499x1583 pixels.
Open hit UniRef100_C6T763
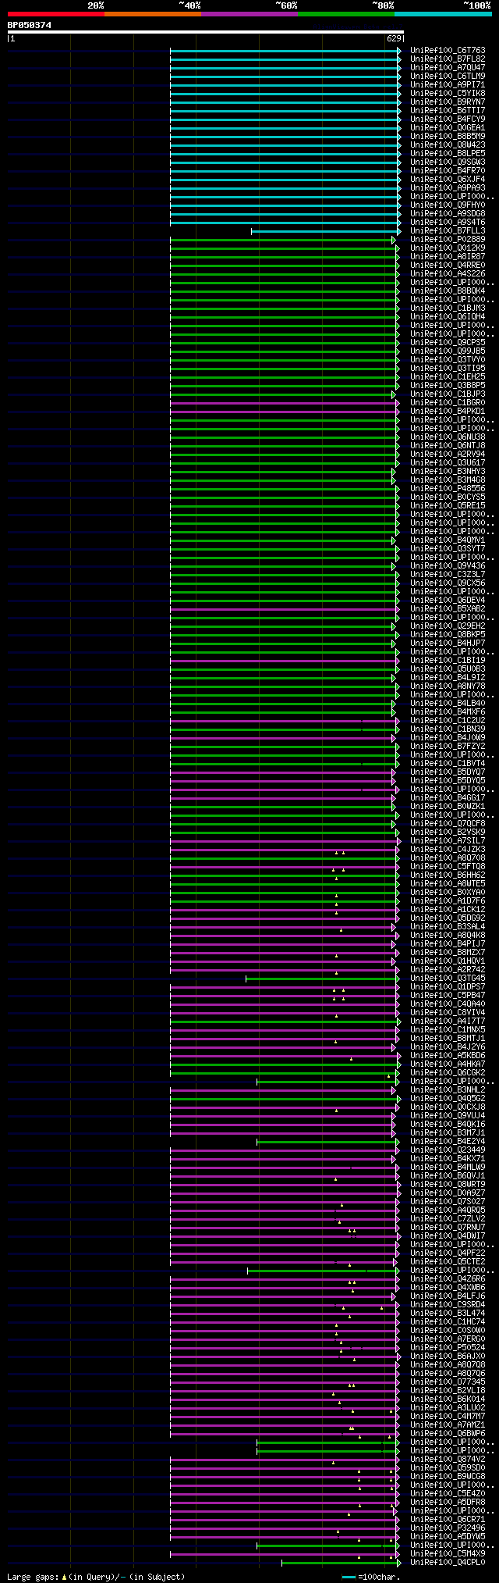click(x=448, y=51)
